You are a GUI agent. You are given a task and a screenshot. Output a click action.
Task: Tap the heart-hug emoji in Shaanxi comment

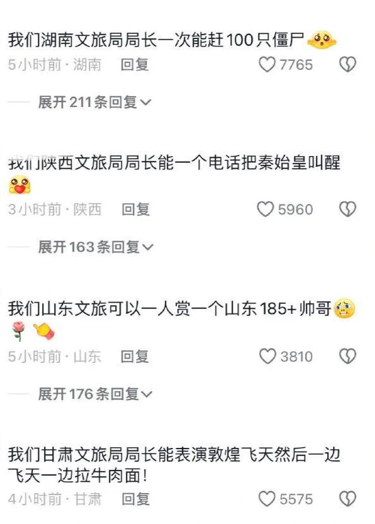pyautogui.click(x=20, y=185)
